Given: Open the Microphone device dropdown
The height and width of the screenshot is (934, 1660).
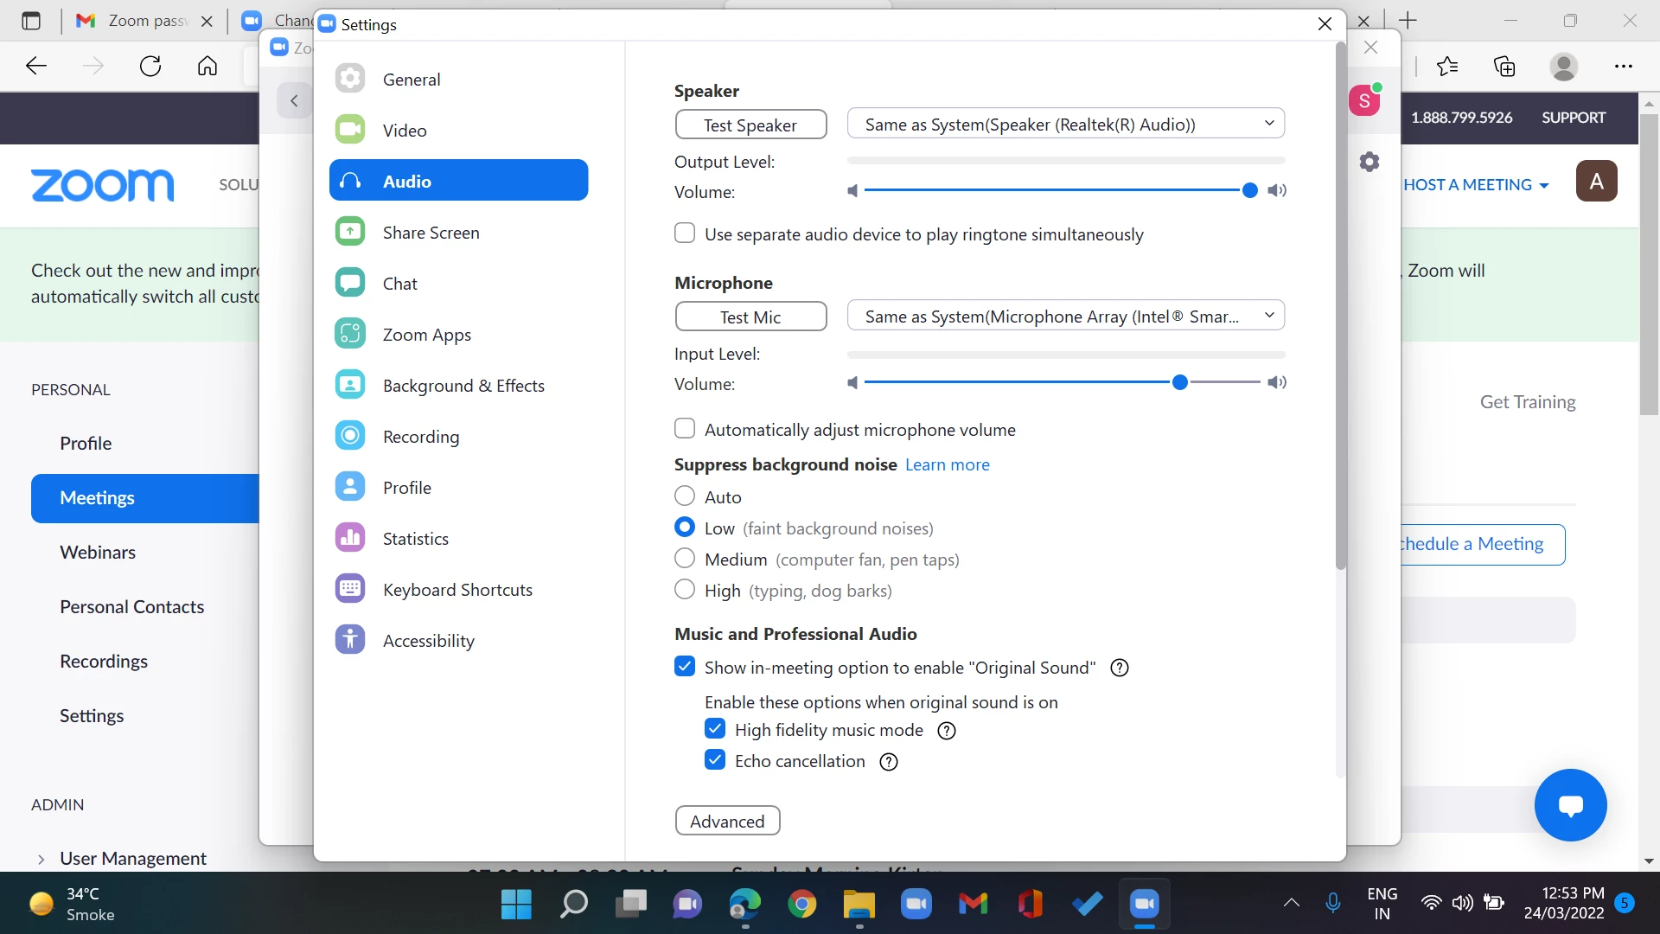Looking at the screenshot, I should [1065, 316].
